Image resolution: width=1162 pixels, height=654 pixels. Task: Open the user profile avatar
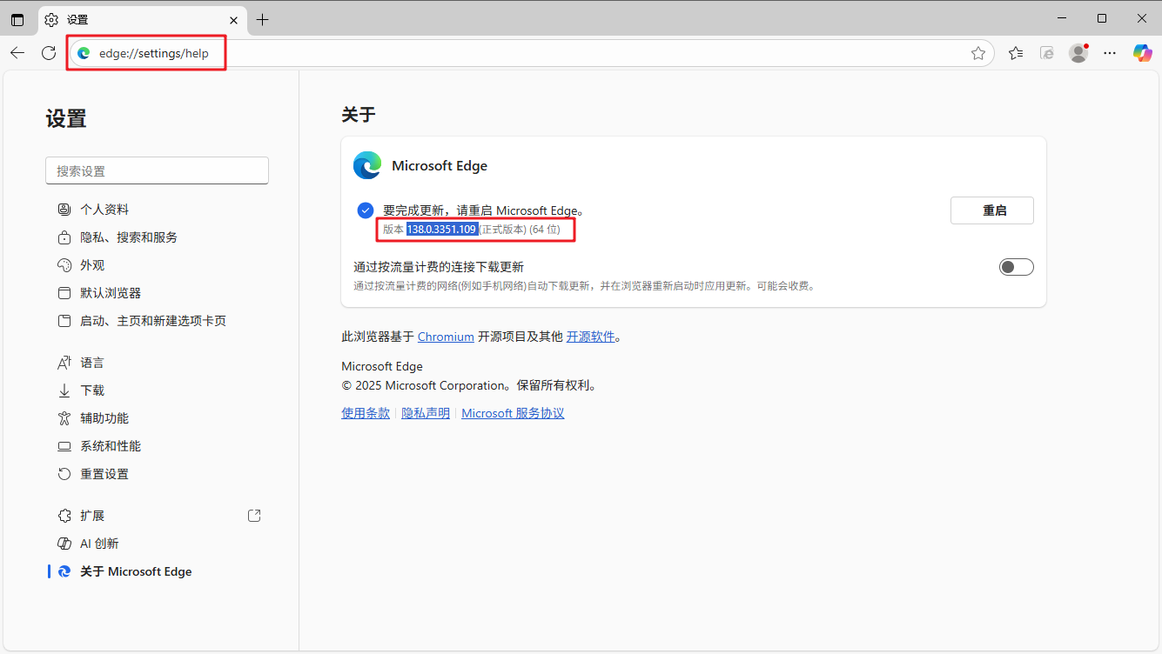tap(1078, 53)
